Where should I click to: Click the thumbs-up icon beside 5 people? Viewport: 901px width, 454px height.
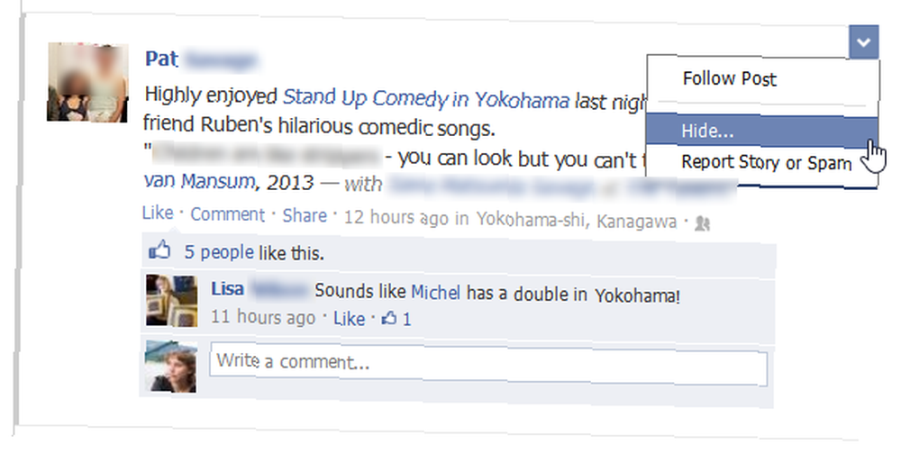159,250
